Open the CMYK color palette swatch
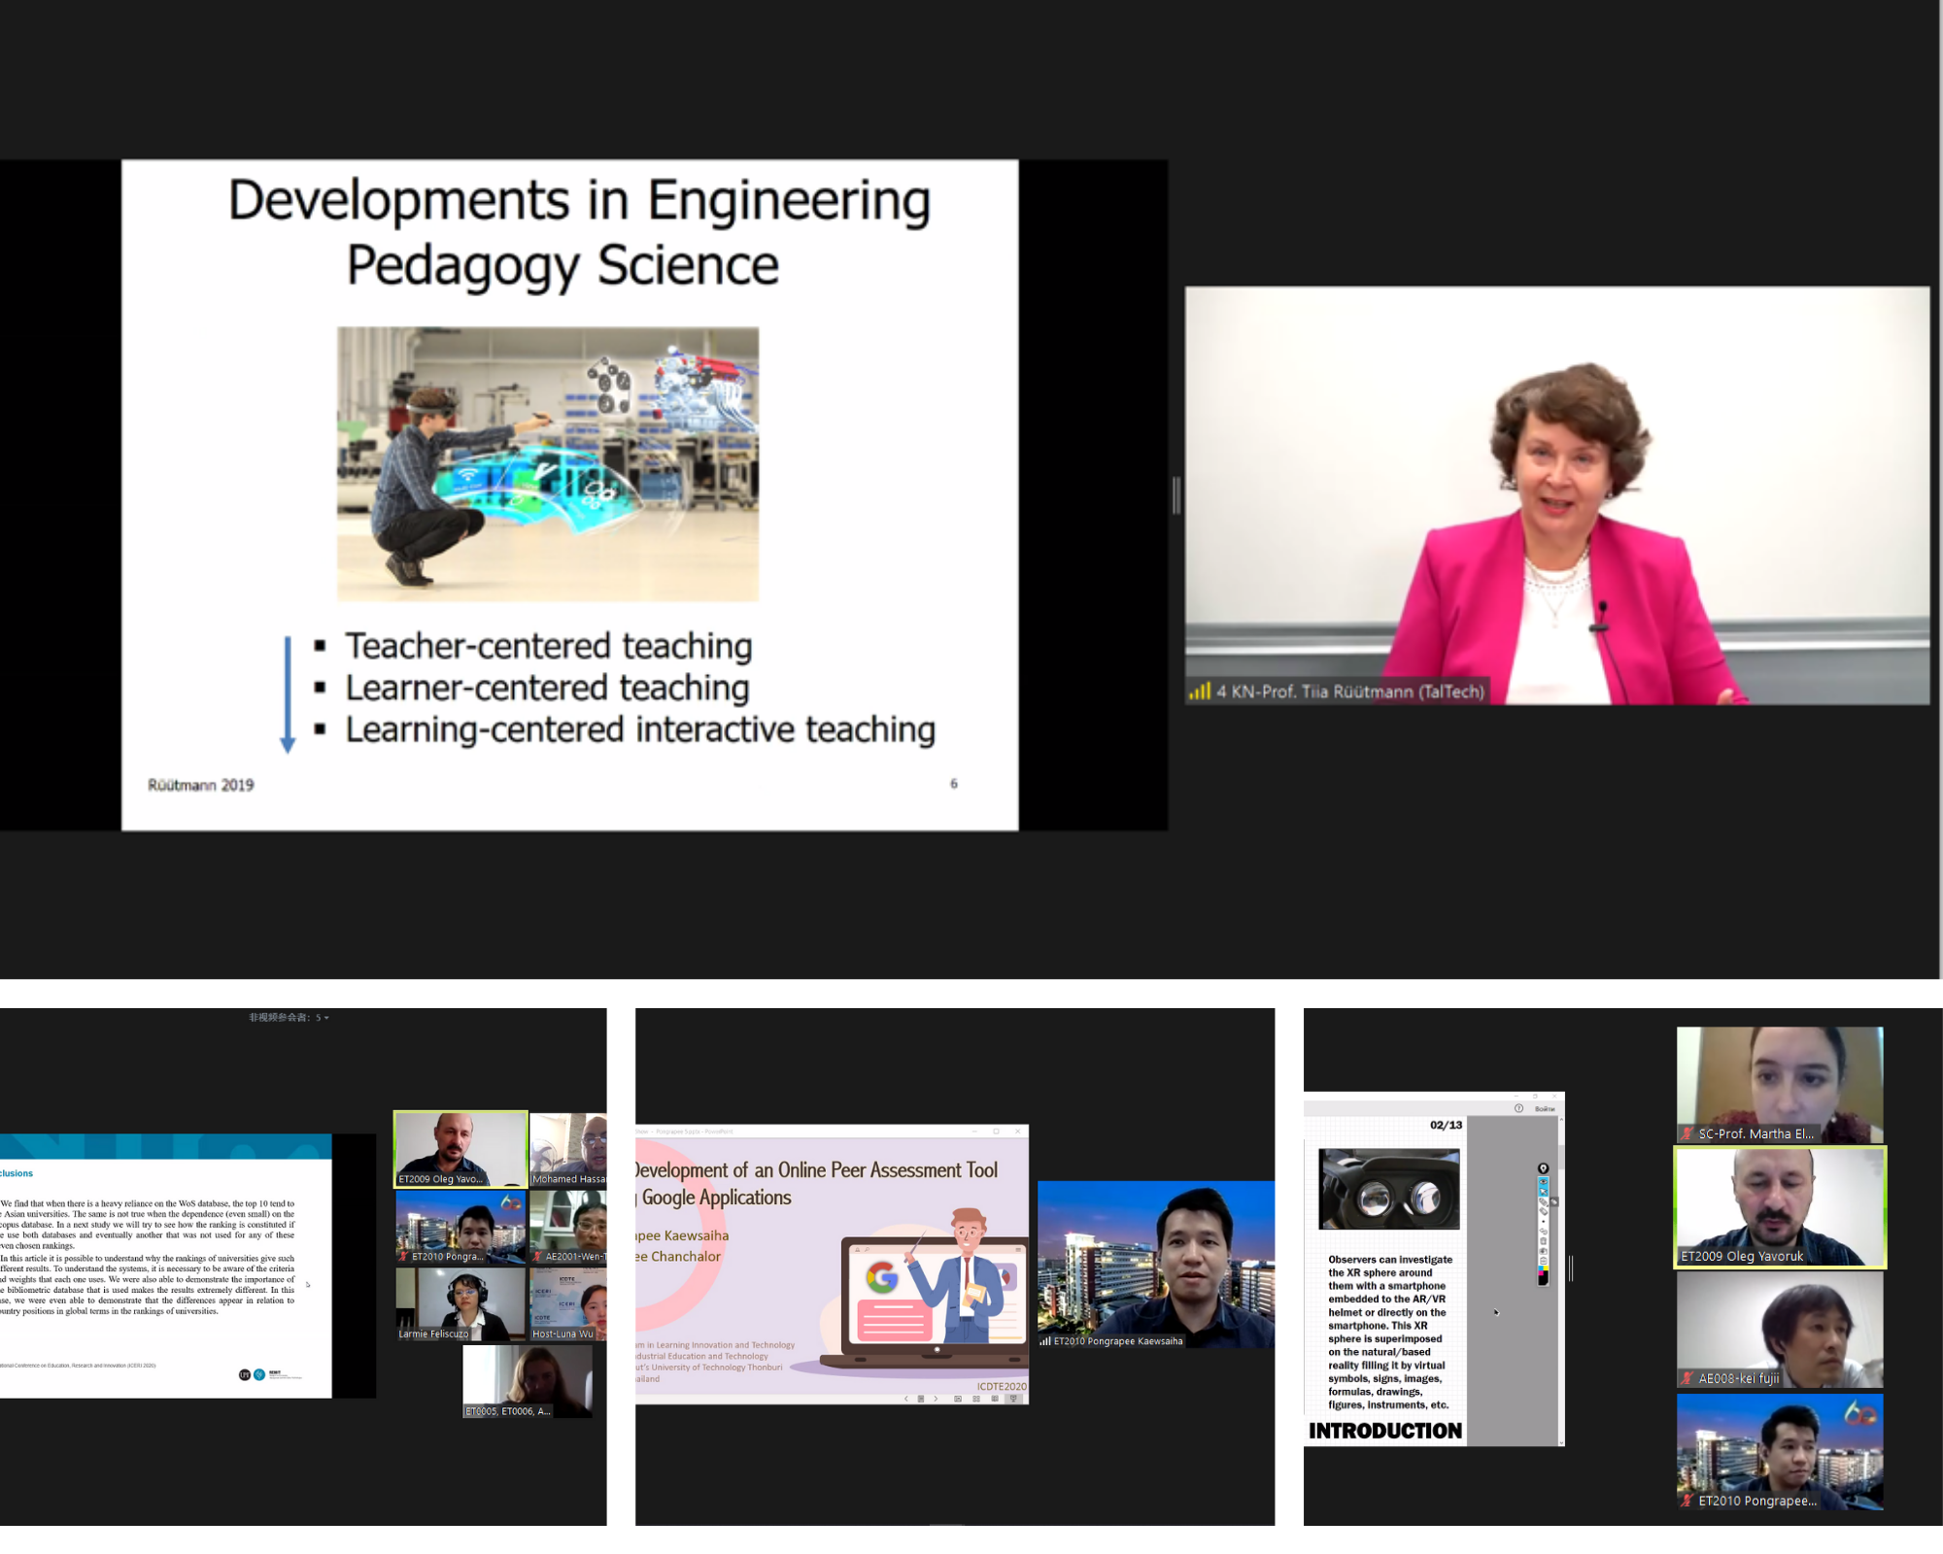Screen dimensions: 1943x1554 coord(1543,1272)
